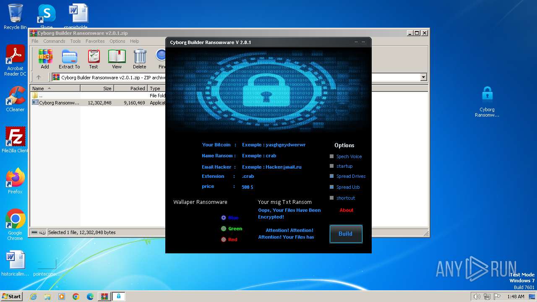This screenshot has height=302, width=537.
Task: Select the Firefox desktop icon
Action: tap(15, 181)
